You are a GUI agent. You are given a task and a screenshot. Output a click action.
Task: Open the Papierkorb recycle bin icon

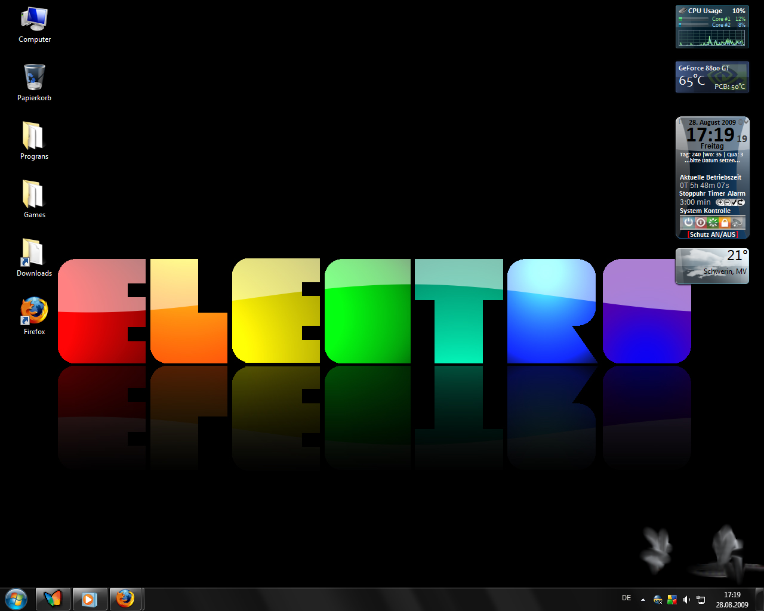tap(34, 78)
